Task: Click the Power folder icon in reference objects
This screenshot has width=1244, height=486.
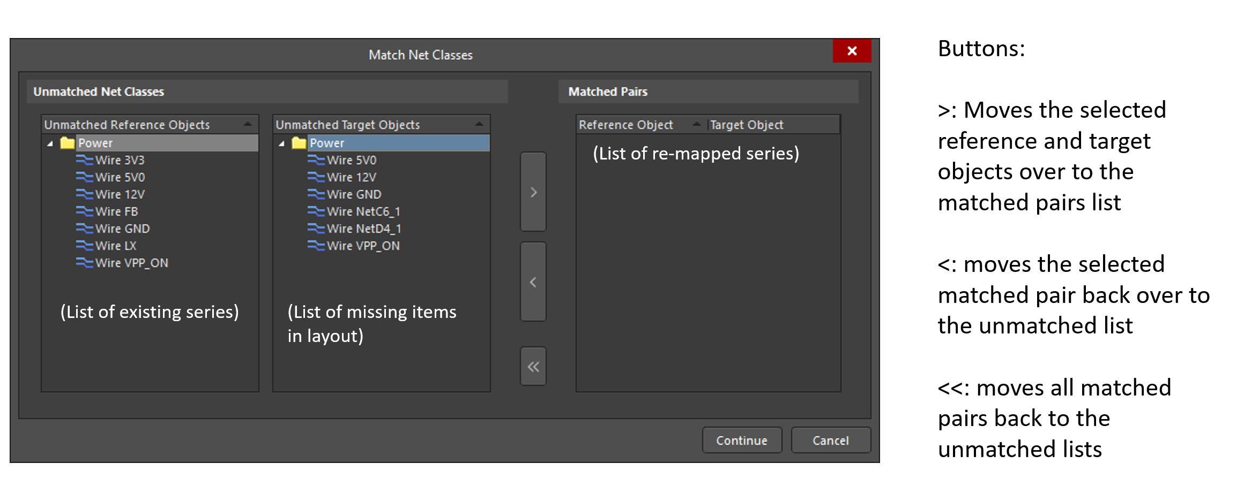Action: pyautogui.click(x=66, y=143)
